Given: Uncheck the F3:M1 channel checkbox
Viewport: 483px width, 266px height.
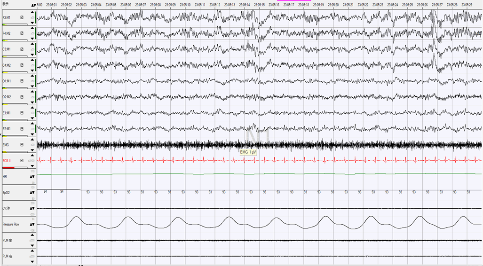Looking at the screenshot, I should (x=22, y=17).
